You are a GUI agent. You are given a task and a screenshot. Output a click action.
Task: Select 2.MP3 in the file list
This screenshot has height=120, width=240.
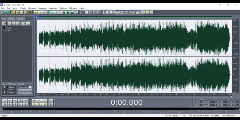(x=8, y=30)
